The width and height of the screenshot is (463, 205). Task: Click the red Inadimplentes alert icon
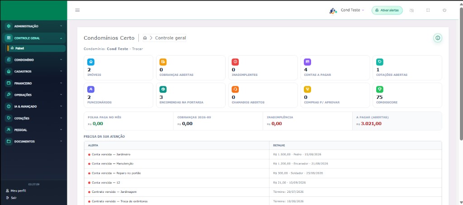[235, 62]
